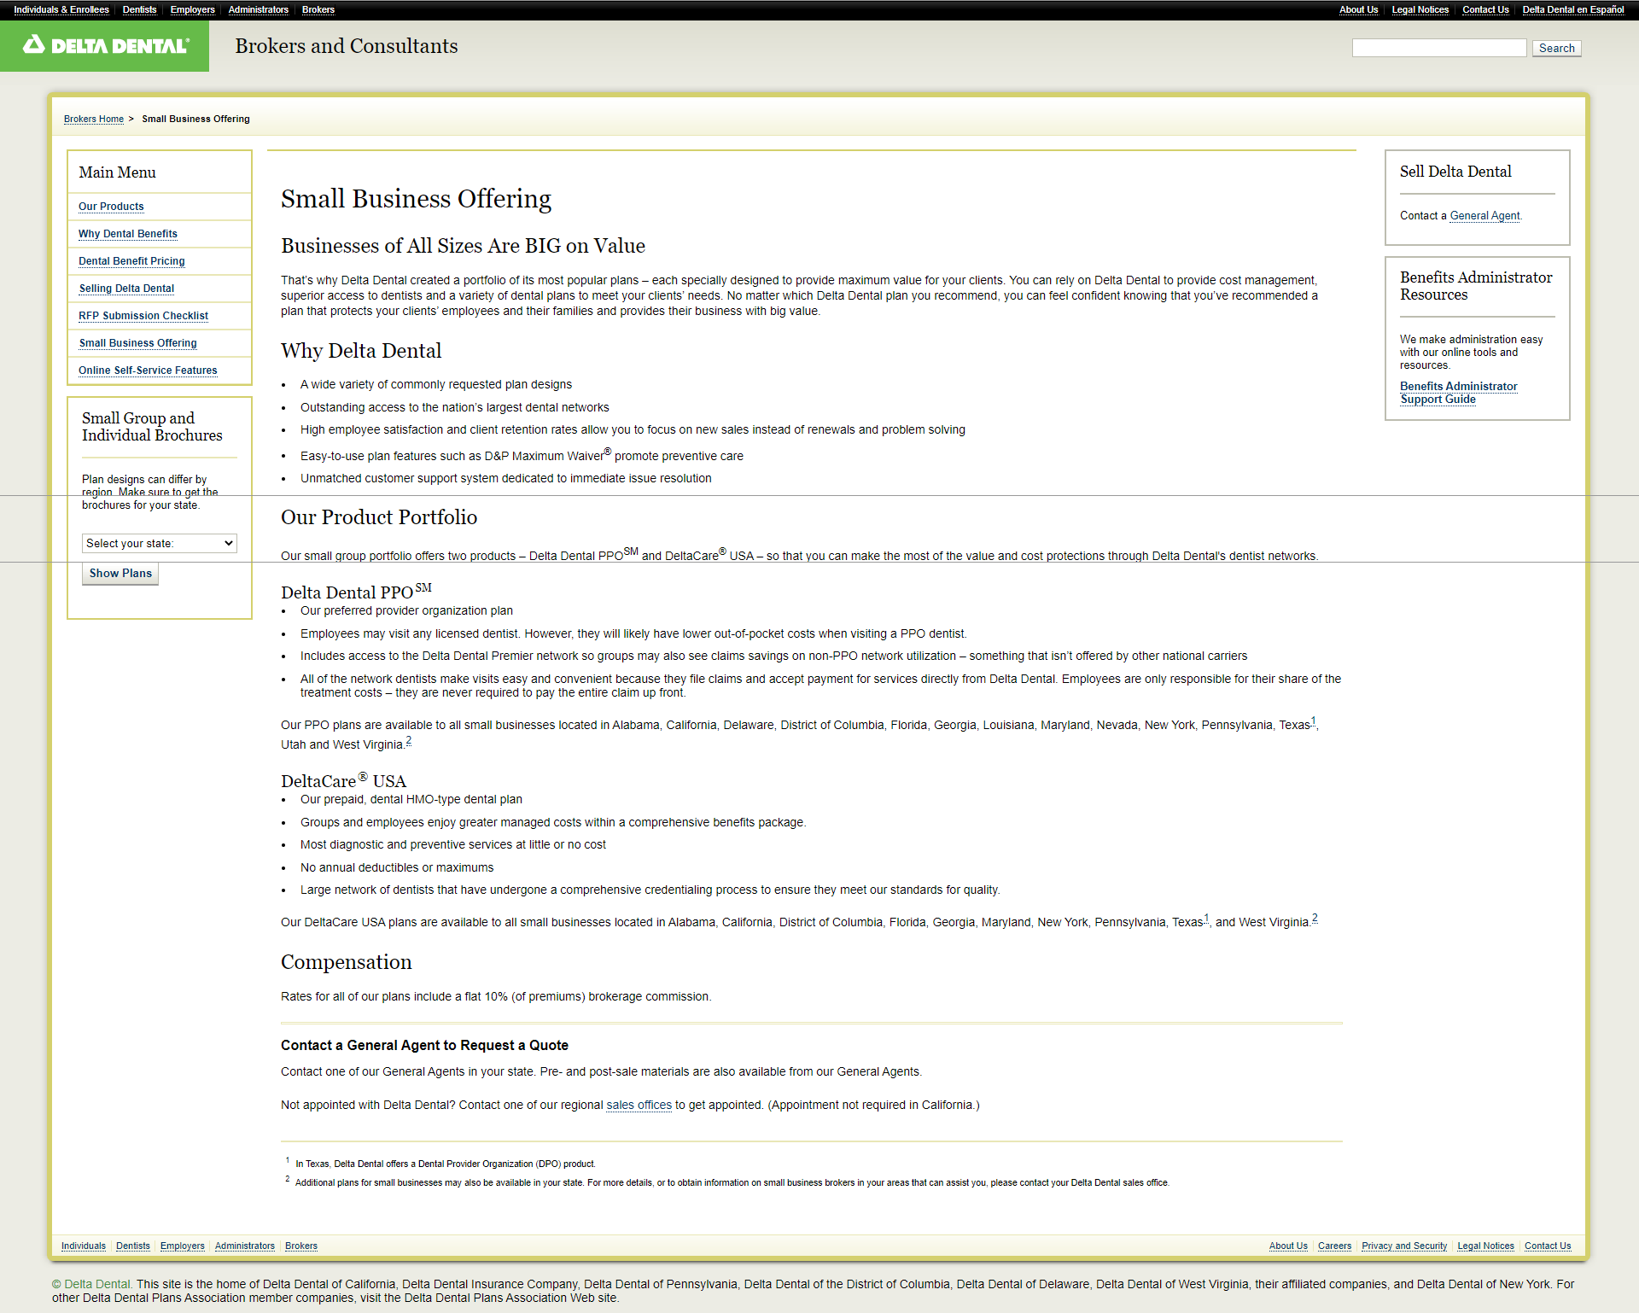Click the Sell Delta Dental sidebar heading
Screen dimensions: 1639x1313
point(1455,172)
